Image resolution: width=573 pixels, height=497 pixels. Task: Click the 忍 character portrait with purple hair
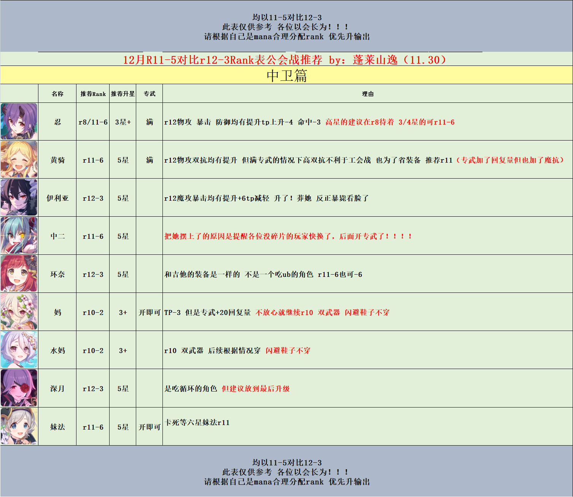(x=19, y=121)
